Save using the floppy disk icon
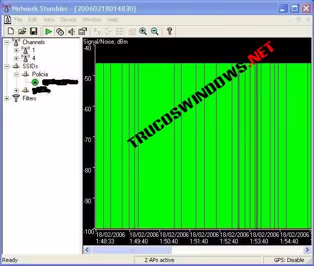This screenshot has width=314, height=266. point(34,31)
